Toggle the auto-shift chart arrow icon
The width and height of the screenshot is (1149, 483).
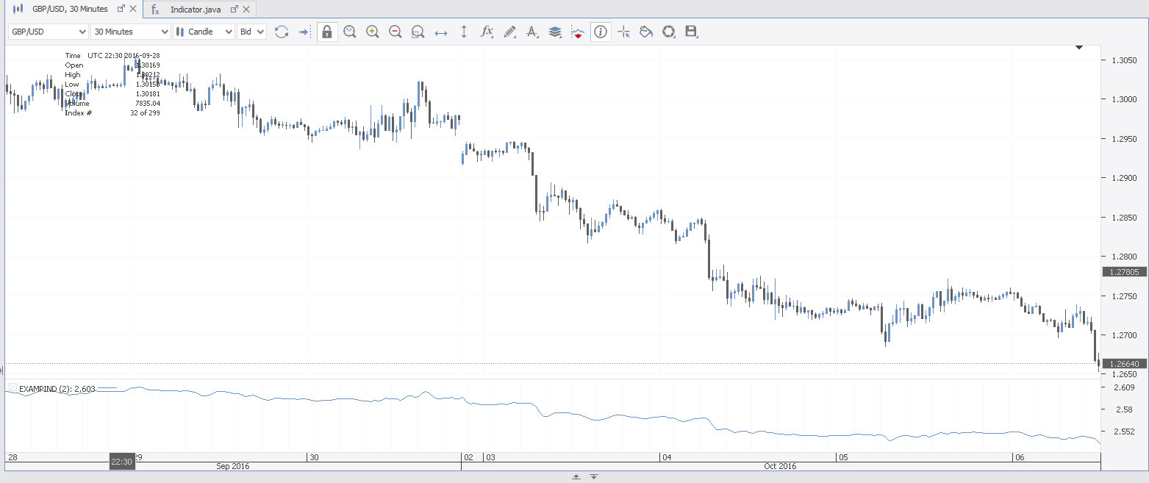pyautogui.click(x=304, y=32)
